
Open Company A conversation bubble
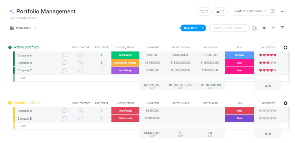[65, 55]
